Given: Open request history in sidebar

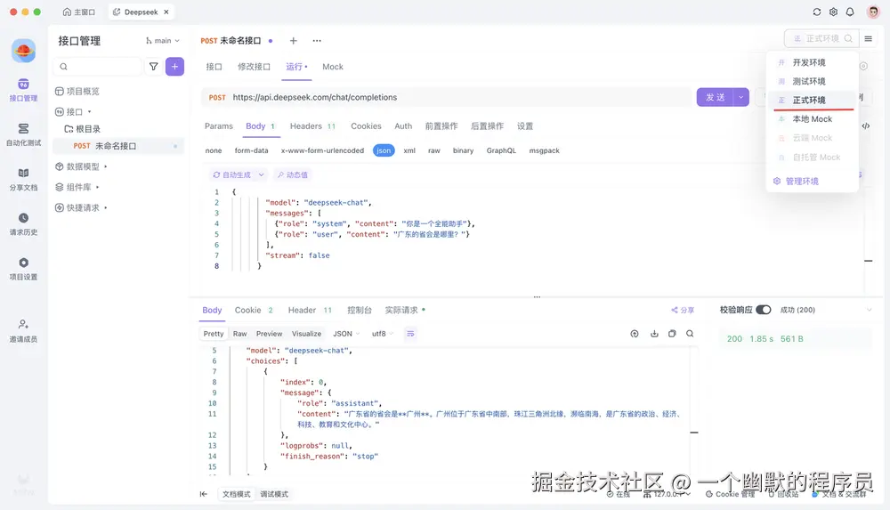Looking at the screenshot, I should 23,224.
